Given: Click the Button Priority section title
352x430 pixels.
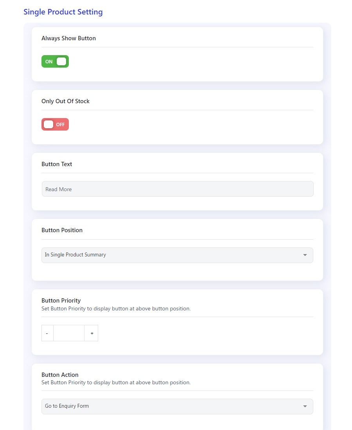Looking at the screenshot, I should pos(61,301).
